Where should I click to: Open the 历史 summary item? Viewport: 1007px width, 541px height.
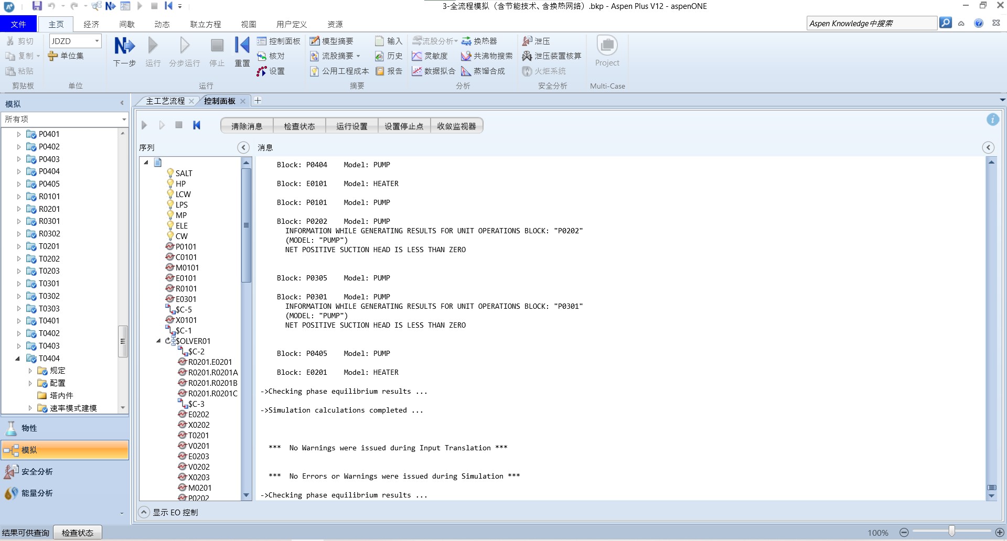point(389,56)
